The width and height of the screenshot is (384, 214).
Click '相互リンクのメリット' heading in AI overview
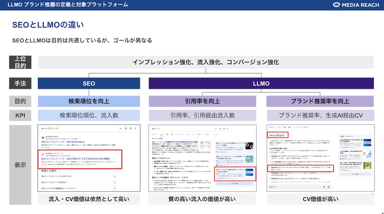pos(161,158)
